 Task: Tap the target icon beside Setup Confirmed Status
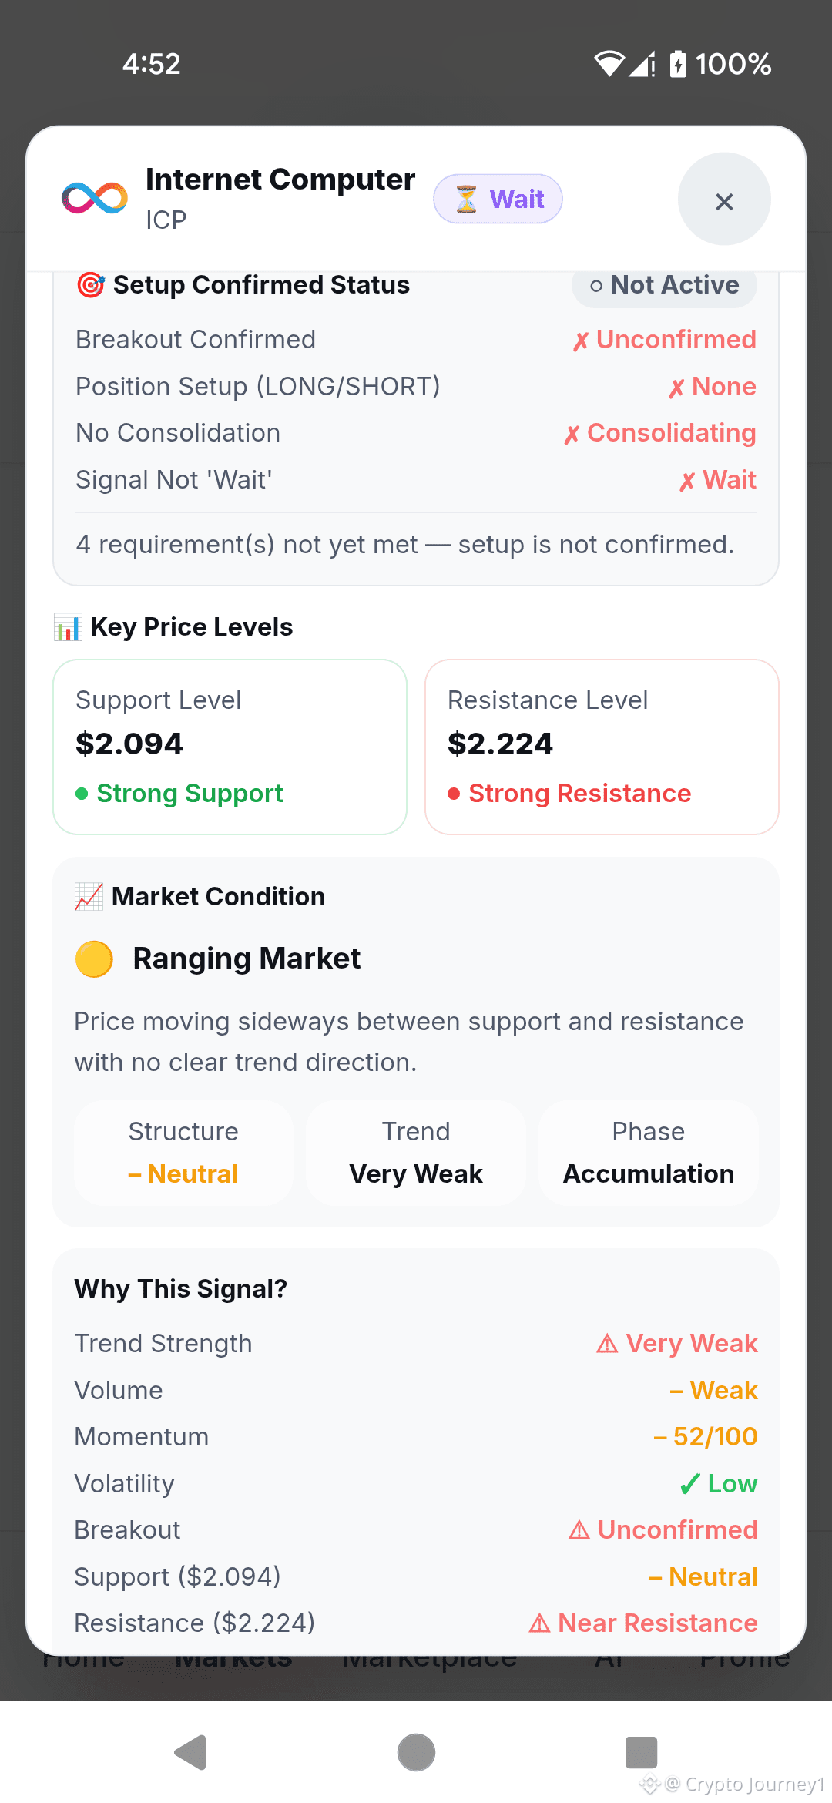click(x=91, y=285)
